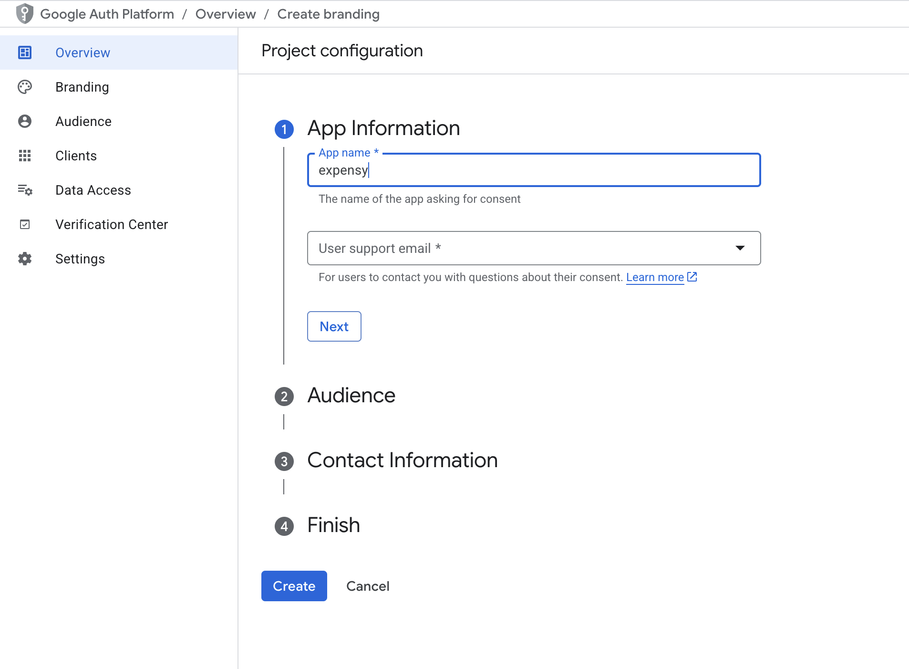Viewport: 909px width, 669px height.
Task: Click the Audience person icon
Action: [24, 121]
